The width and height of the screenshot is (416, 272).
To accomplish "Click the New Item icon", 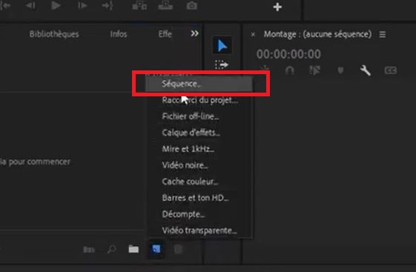I will click(x=156, y=249).
